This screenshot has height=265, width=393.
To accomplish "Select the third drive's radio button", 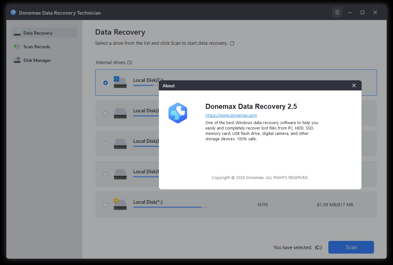I will pyautogui.click(x=106, y=143).
